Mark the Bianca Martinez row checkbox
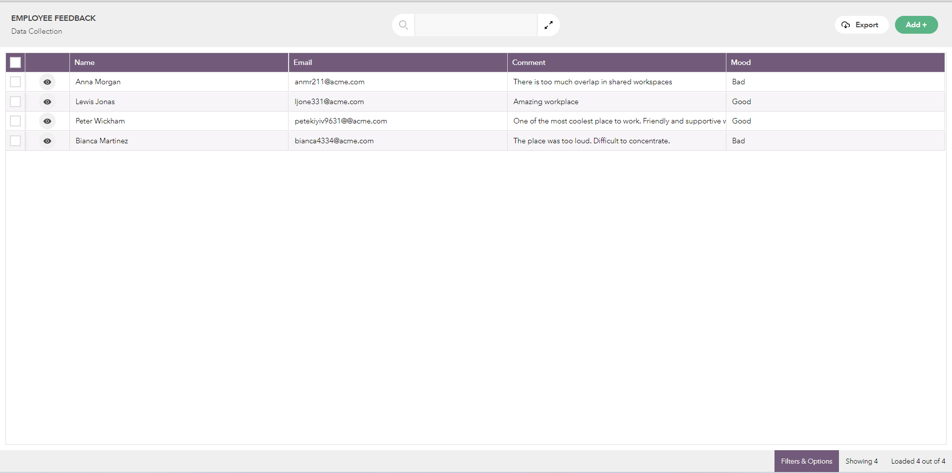This screenshot has width=952, height=473. (15, 141)
